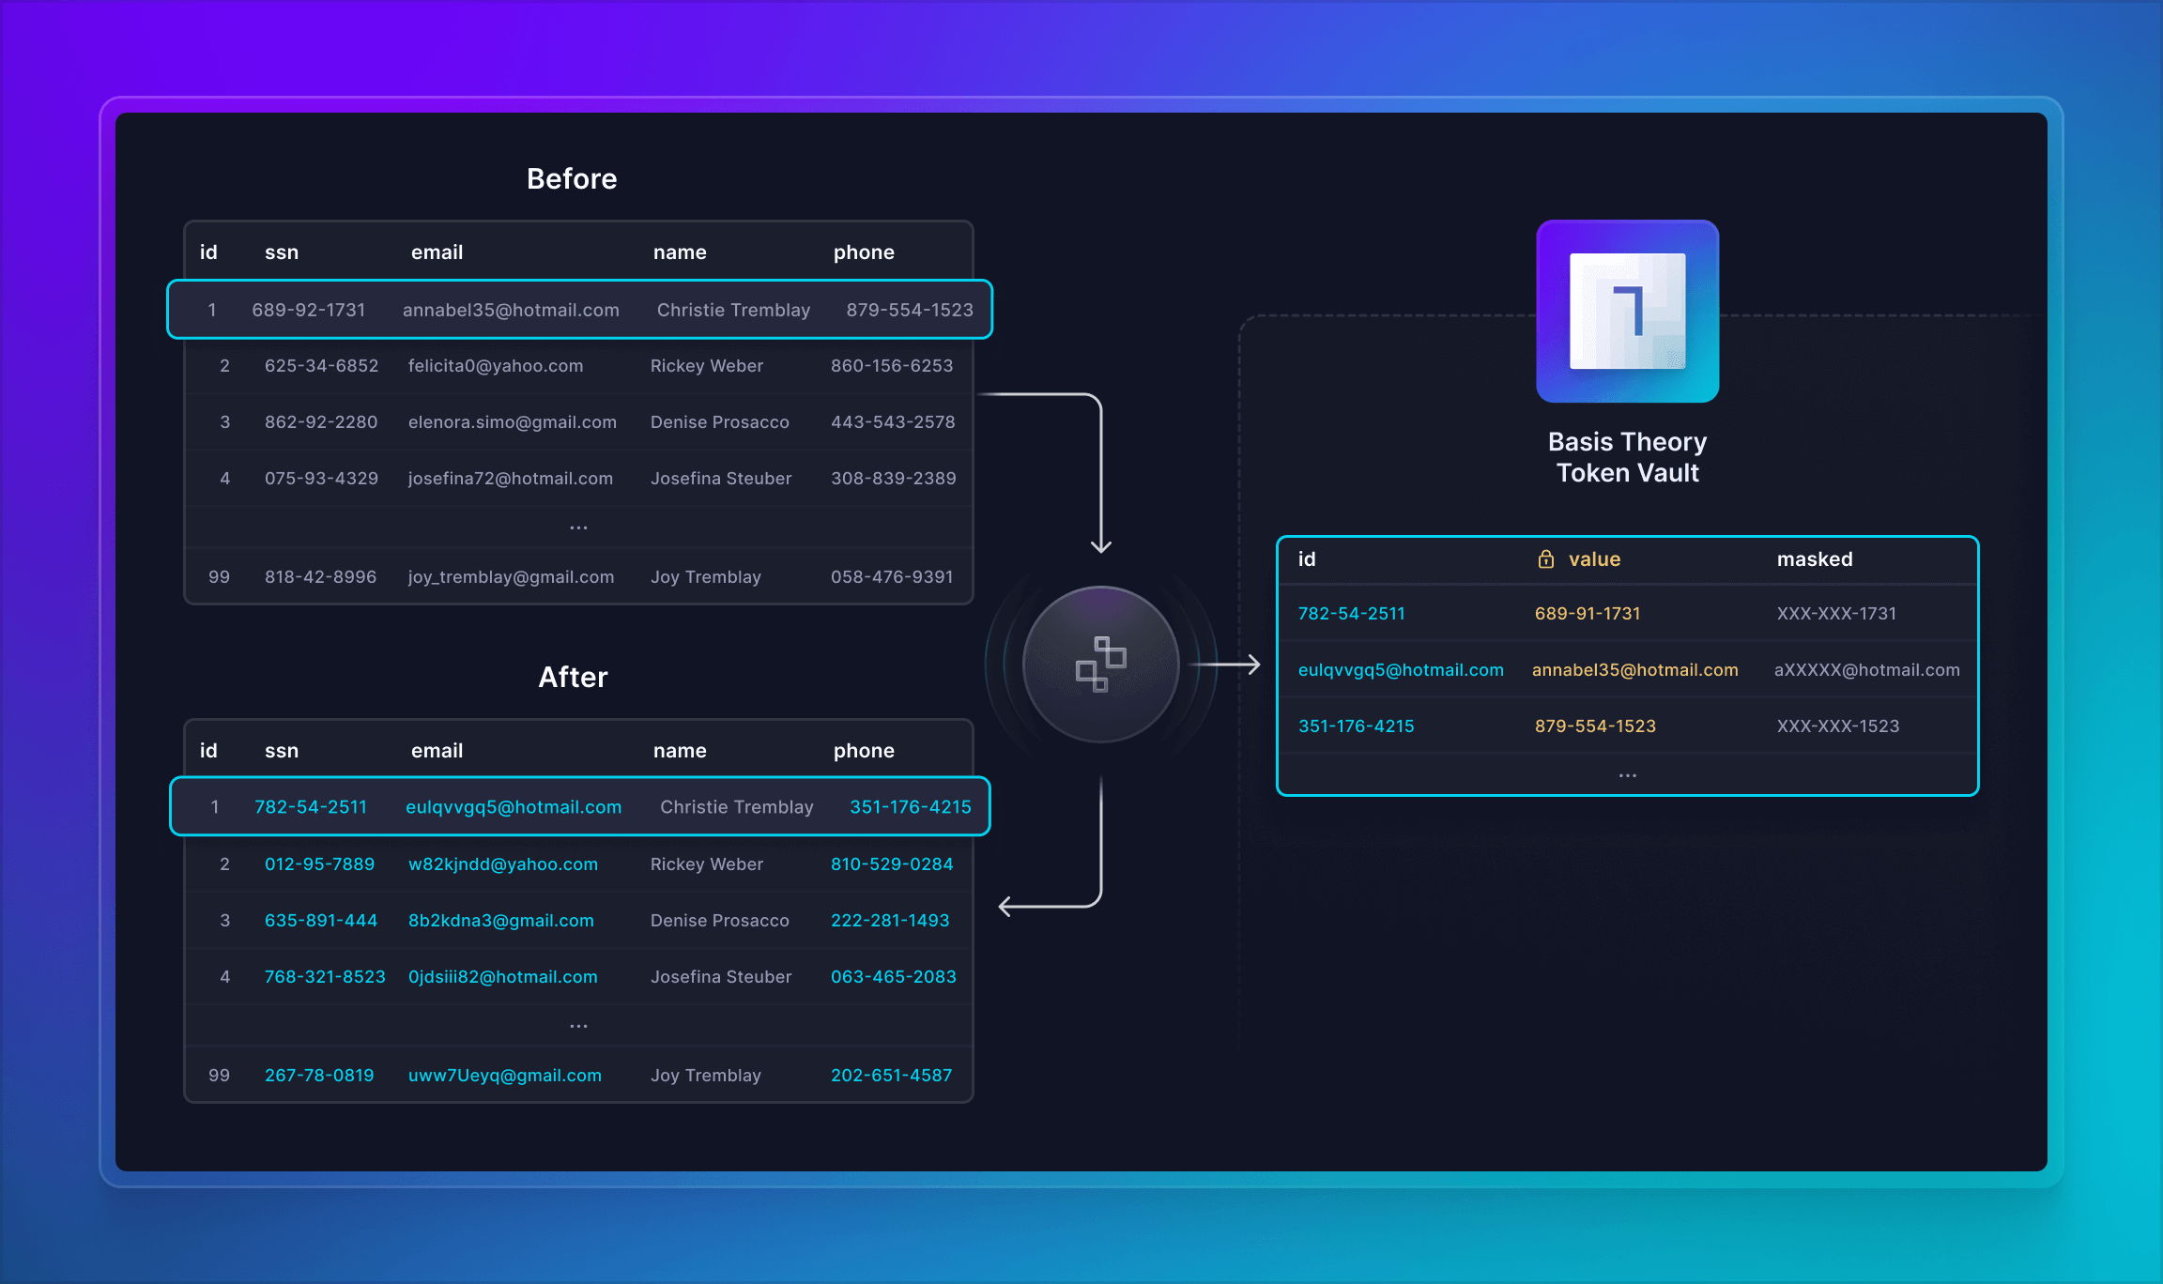Click phone 308-839-2389
Screen dimensions: 2163x1284
point(894,479)
